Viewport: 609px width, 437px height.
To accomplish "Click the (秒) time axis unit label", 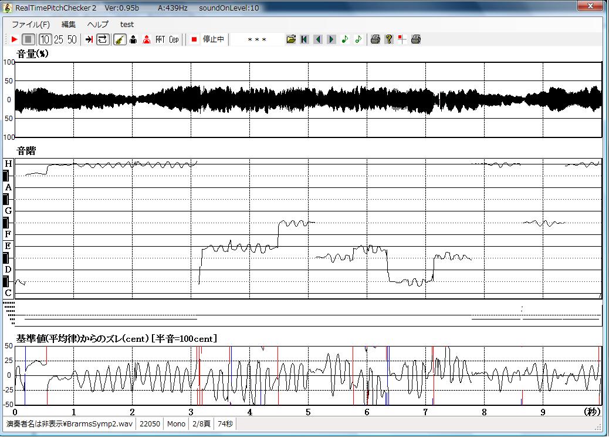I will (x=593, y=412).
